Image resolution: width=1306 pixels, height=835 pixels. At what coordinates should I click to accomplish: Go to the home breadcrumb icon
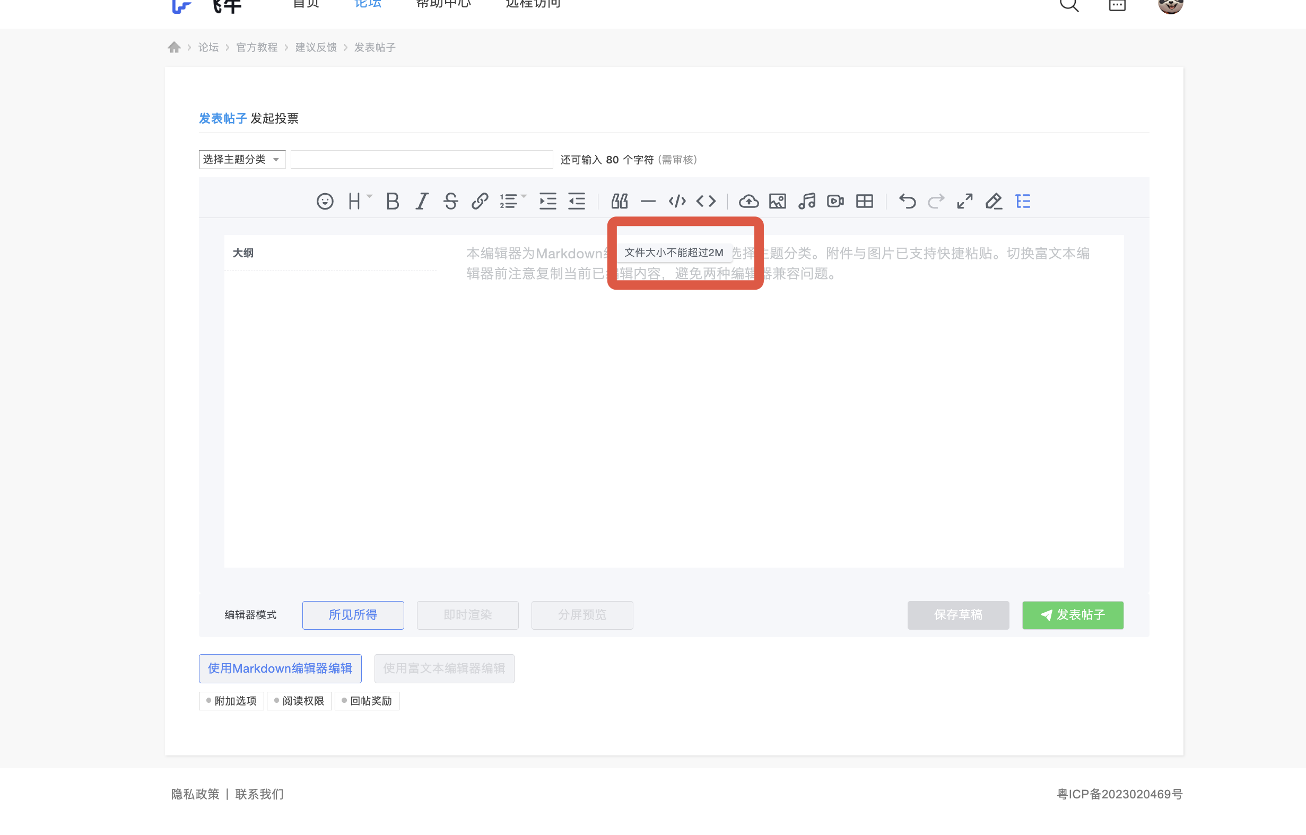pyautogui.click(x=174, y=47)
